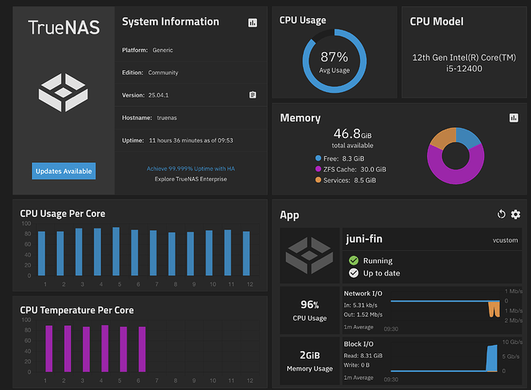
Task: Click the blue Free memory legend dot
Action: (x=316, y=158)
